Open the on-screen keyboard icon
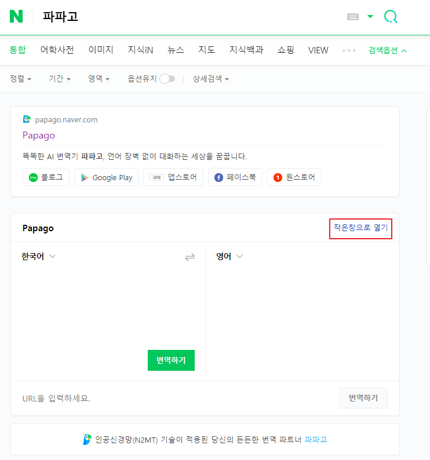Screen dimensions: 430x460 [352, 17]
